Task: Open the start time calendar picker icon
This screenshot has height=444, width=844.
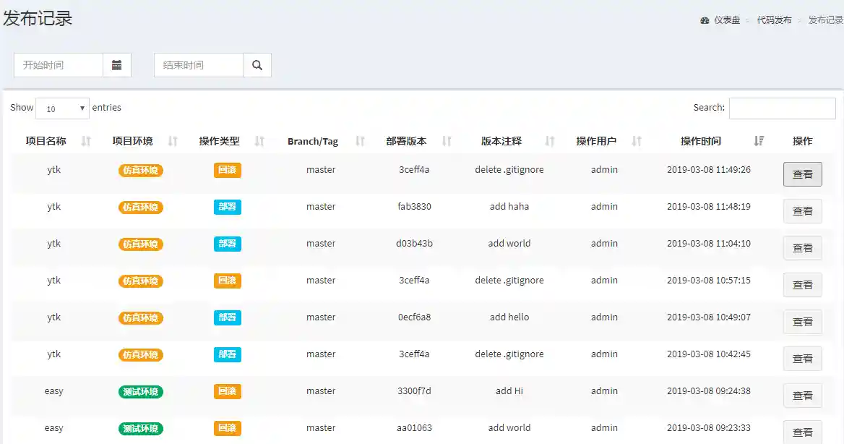Action: [x=117, y=65]
